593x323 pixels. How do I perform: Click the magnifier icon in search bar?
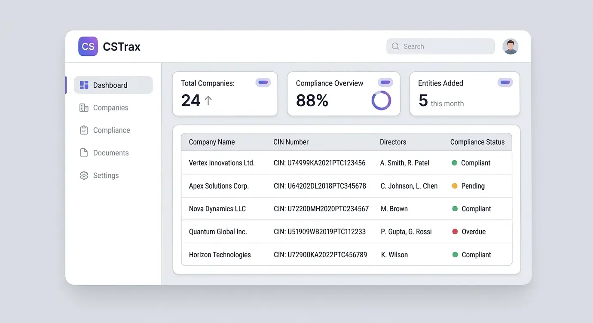click(x=395, y=46)
